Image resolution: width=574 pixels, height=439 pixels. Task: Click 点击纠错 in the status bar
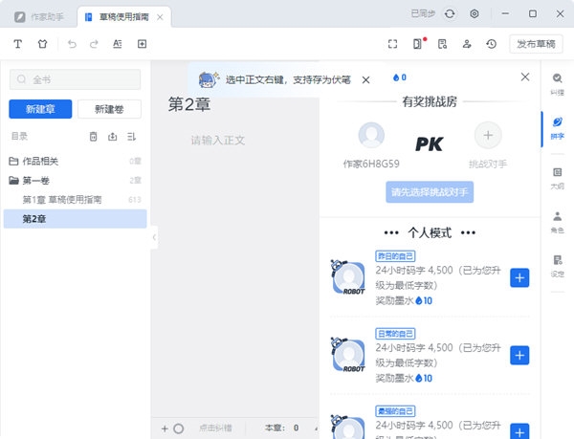coord(215,428)
